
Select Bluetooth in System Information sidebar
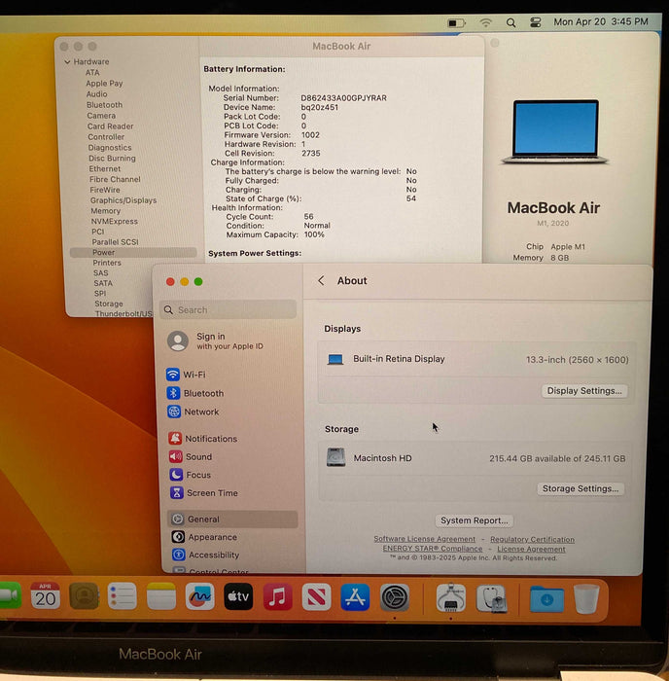pyautogui.click(x=104, y=105)
